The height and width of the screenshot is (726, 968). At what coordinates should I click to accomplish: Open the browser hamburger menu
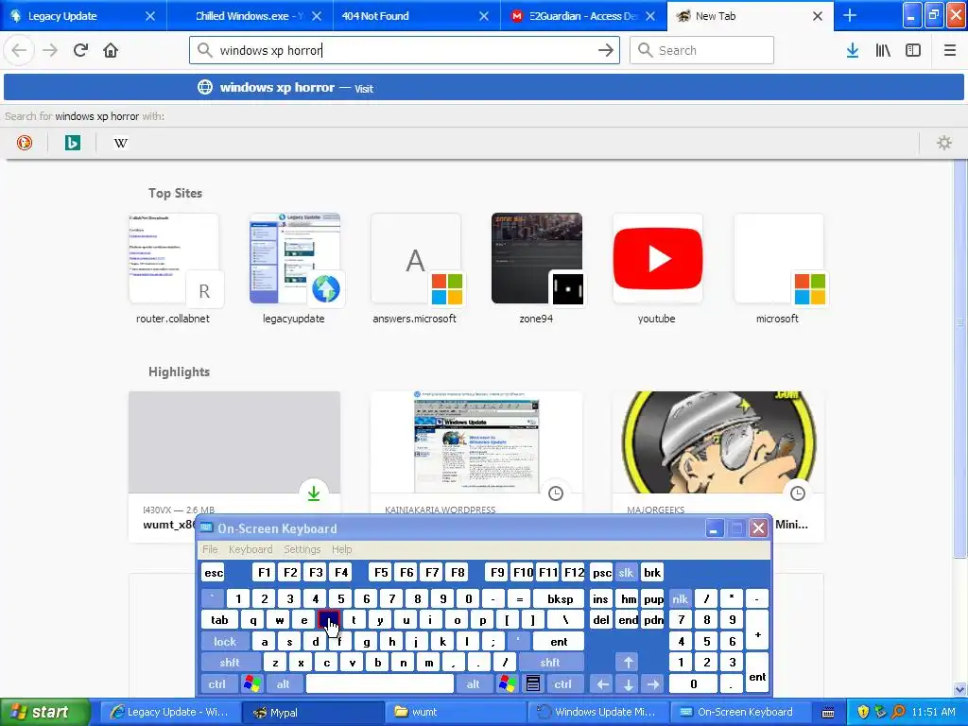(949, 50)
